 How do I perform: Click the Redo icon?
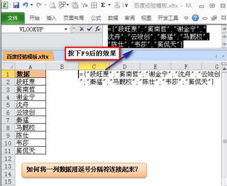[x=39, y=5]
